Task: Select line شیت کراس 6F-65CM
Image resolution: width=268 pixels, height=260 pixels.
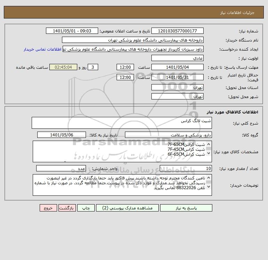Action: 186,154
